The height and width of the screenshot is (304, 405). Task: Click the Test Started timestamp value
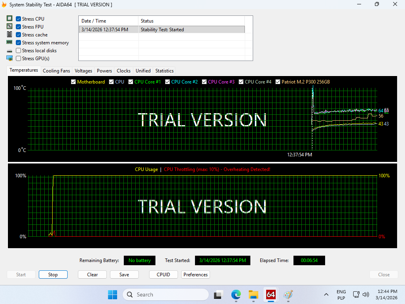coord(222,260)
